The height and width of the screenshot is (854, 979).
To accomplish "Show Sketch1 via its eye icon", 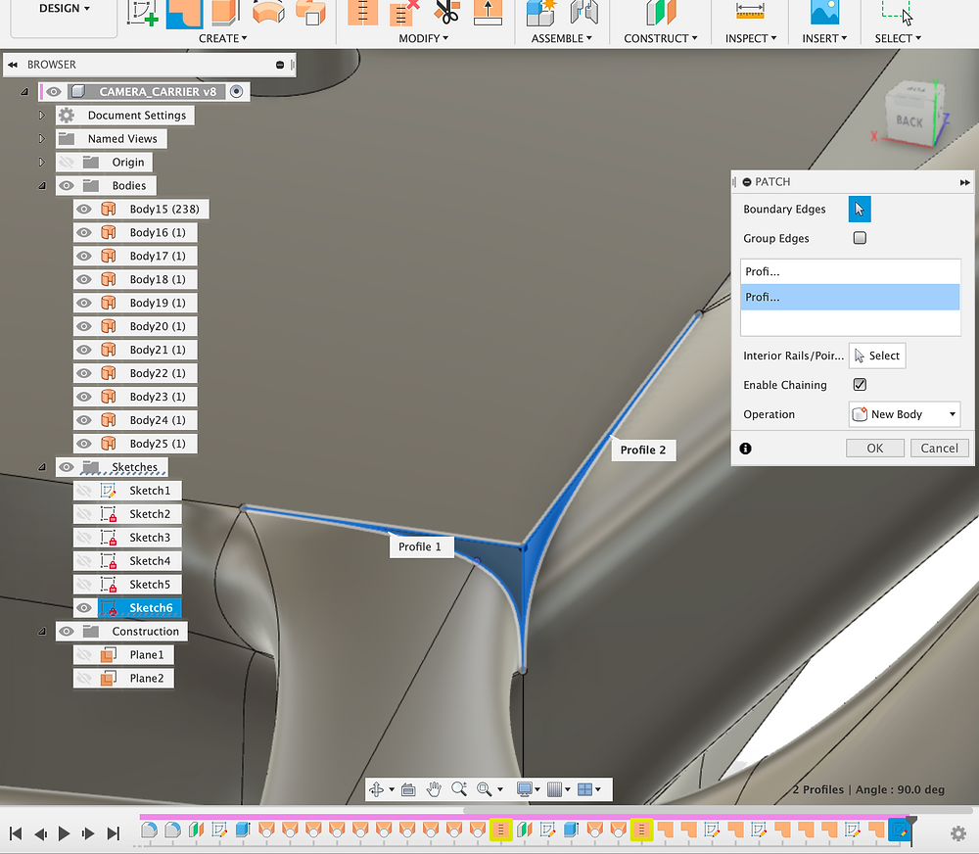I will (x=83, y=491).
